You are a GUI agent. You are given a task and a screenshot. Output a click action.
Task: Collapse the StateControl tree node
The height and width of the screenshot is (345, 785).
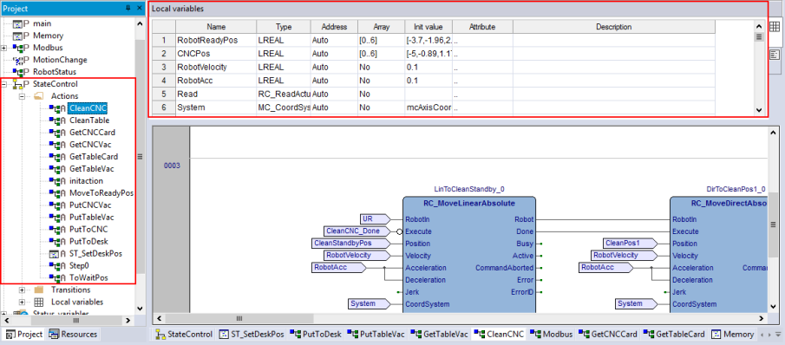4,84
